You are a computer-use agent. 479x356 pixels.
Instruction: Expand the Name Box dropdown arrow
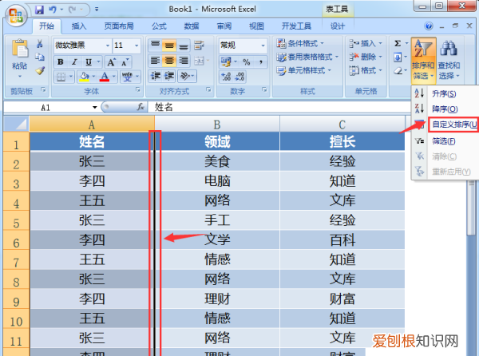tap(95, 107)
